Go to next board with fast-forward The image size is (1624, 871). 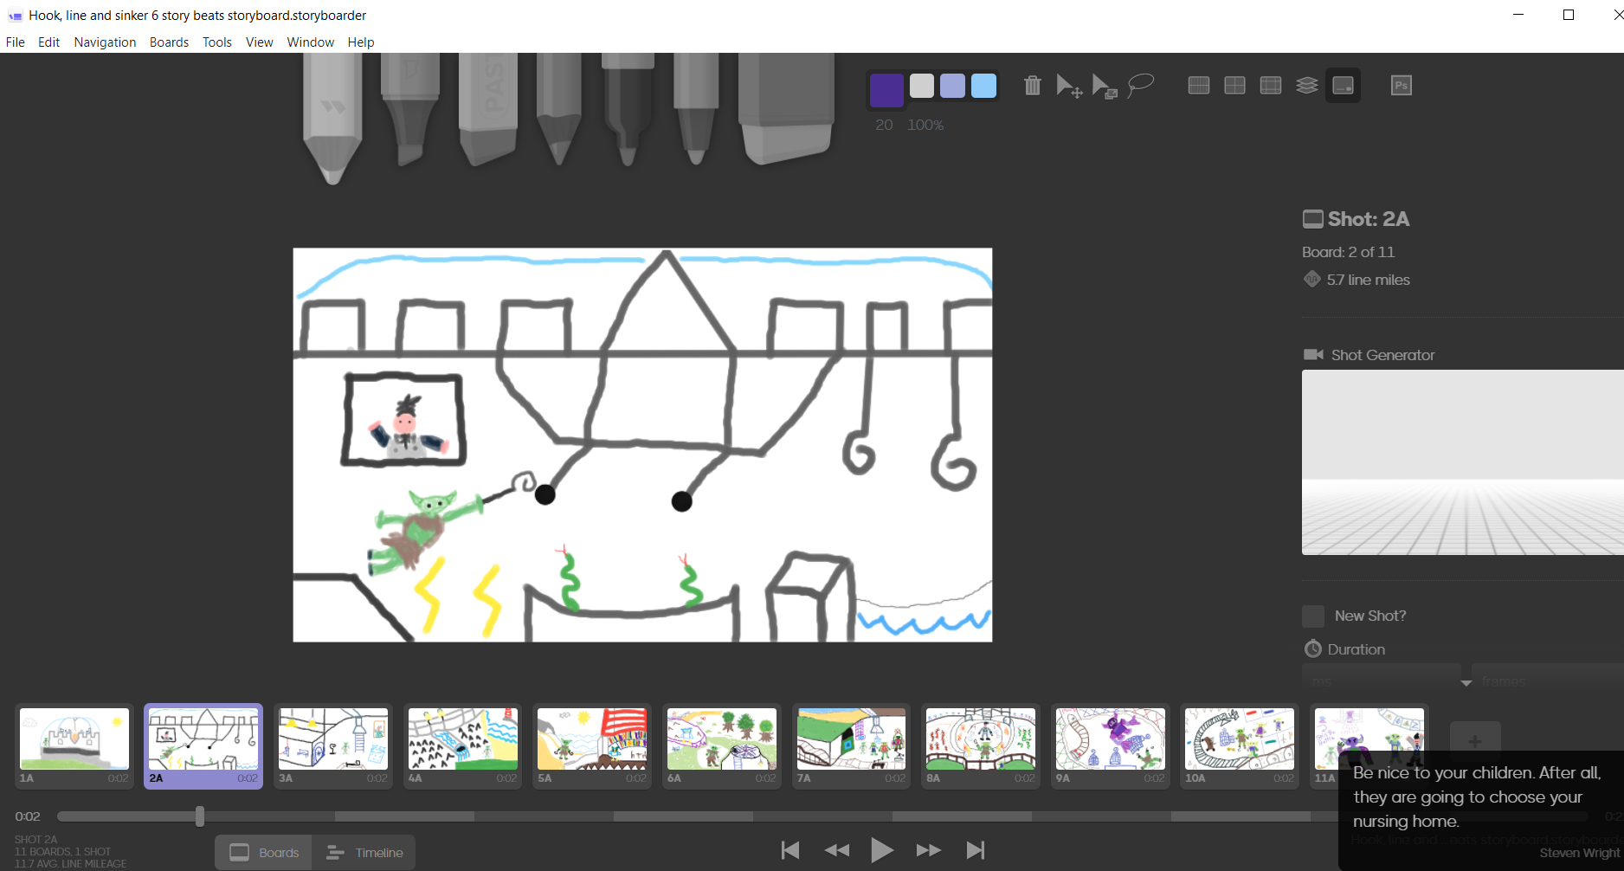point(929,850)
